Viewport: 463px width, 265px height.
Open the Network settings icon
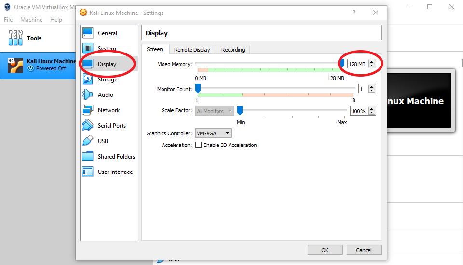[88, 110]
